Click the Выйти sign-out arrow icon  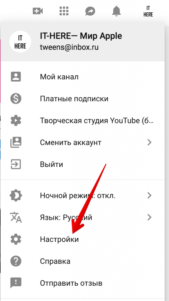point(16,164)
